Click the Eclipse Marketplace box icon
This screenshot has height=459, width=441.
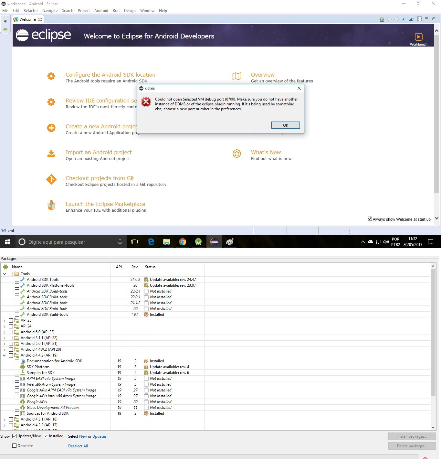pos(51,205)
